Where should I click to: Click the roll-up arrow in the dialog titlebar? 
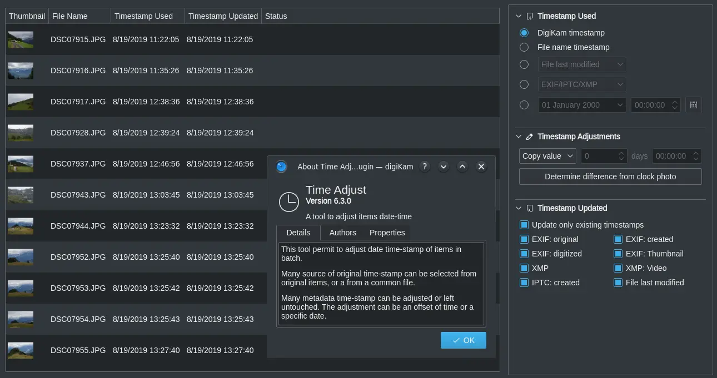462,167
